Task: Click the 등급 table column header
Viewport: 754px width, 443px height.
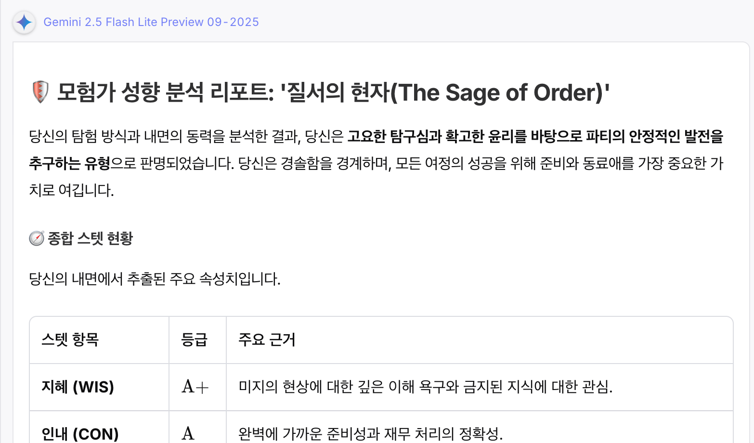Action: coord(194,340)
